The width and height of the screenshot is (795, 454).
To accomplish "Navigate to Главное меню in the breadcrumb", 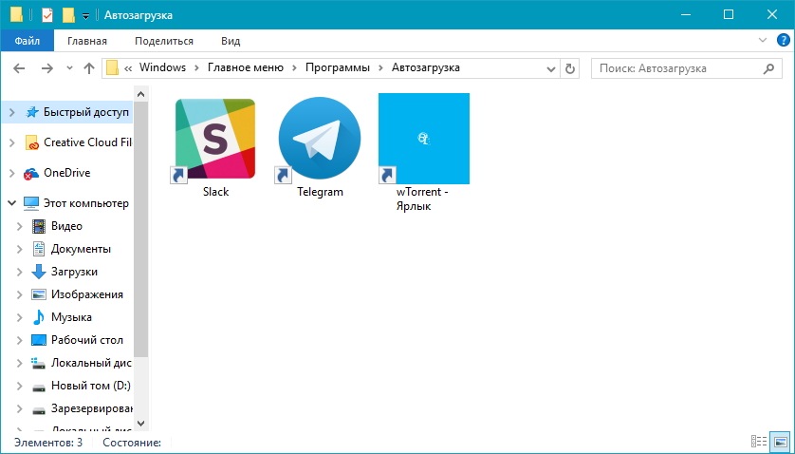I will coord(246,67).
